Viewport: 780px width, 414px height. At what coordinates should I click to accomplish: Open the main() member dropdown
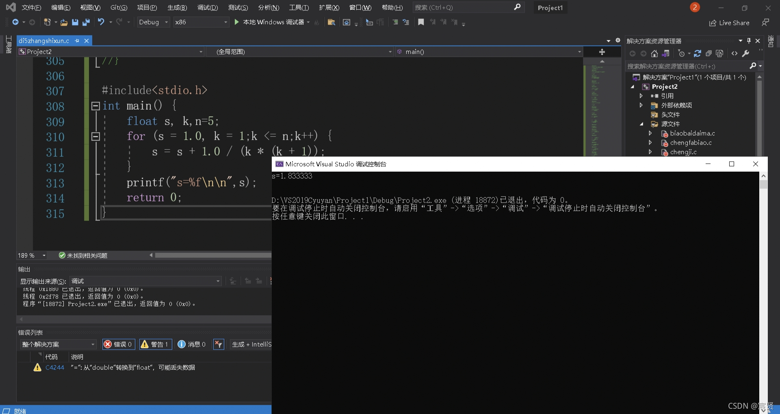click(489, 52)
